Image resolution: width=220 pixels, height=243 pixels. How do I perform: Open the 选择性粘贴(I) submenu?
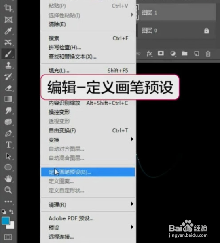tap(88, 15)
